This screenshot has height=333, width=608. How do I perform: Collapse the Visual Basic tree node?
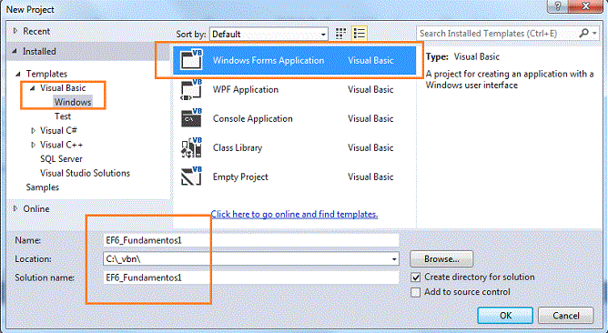pyautogui.click(x=33, y=88)
